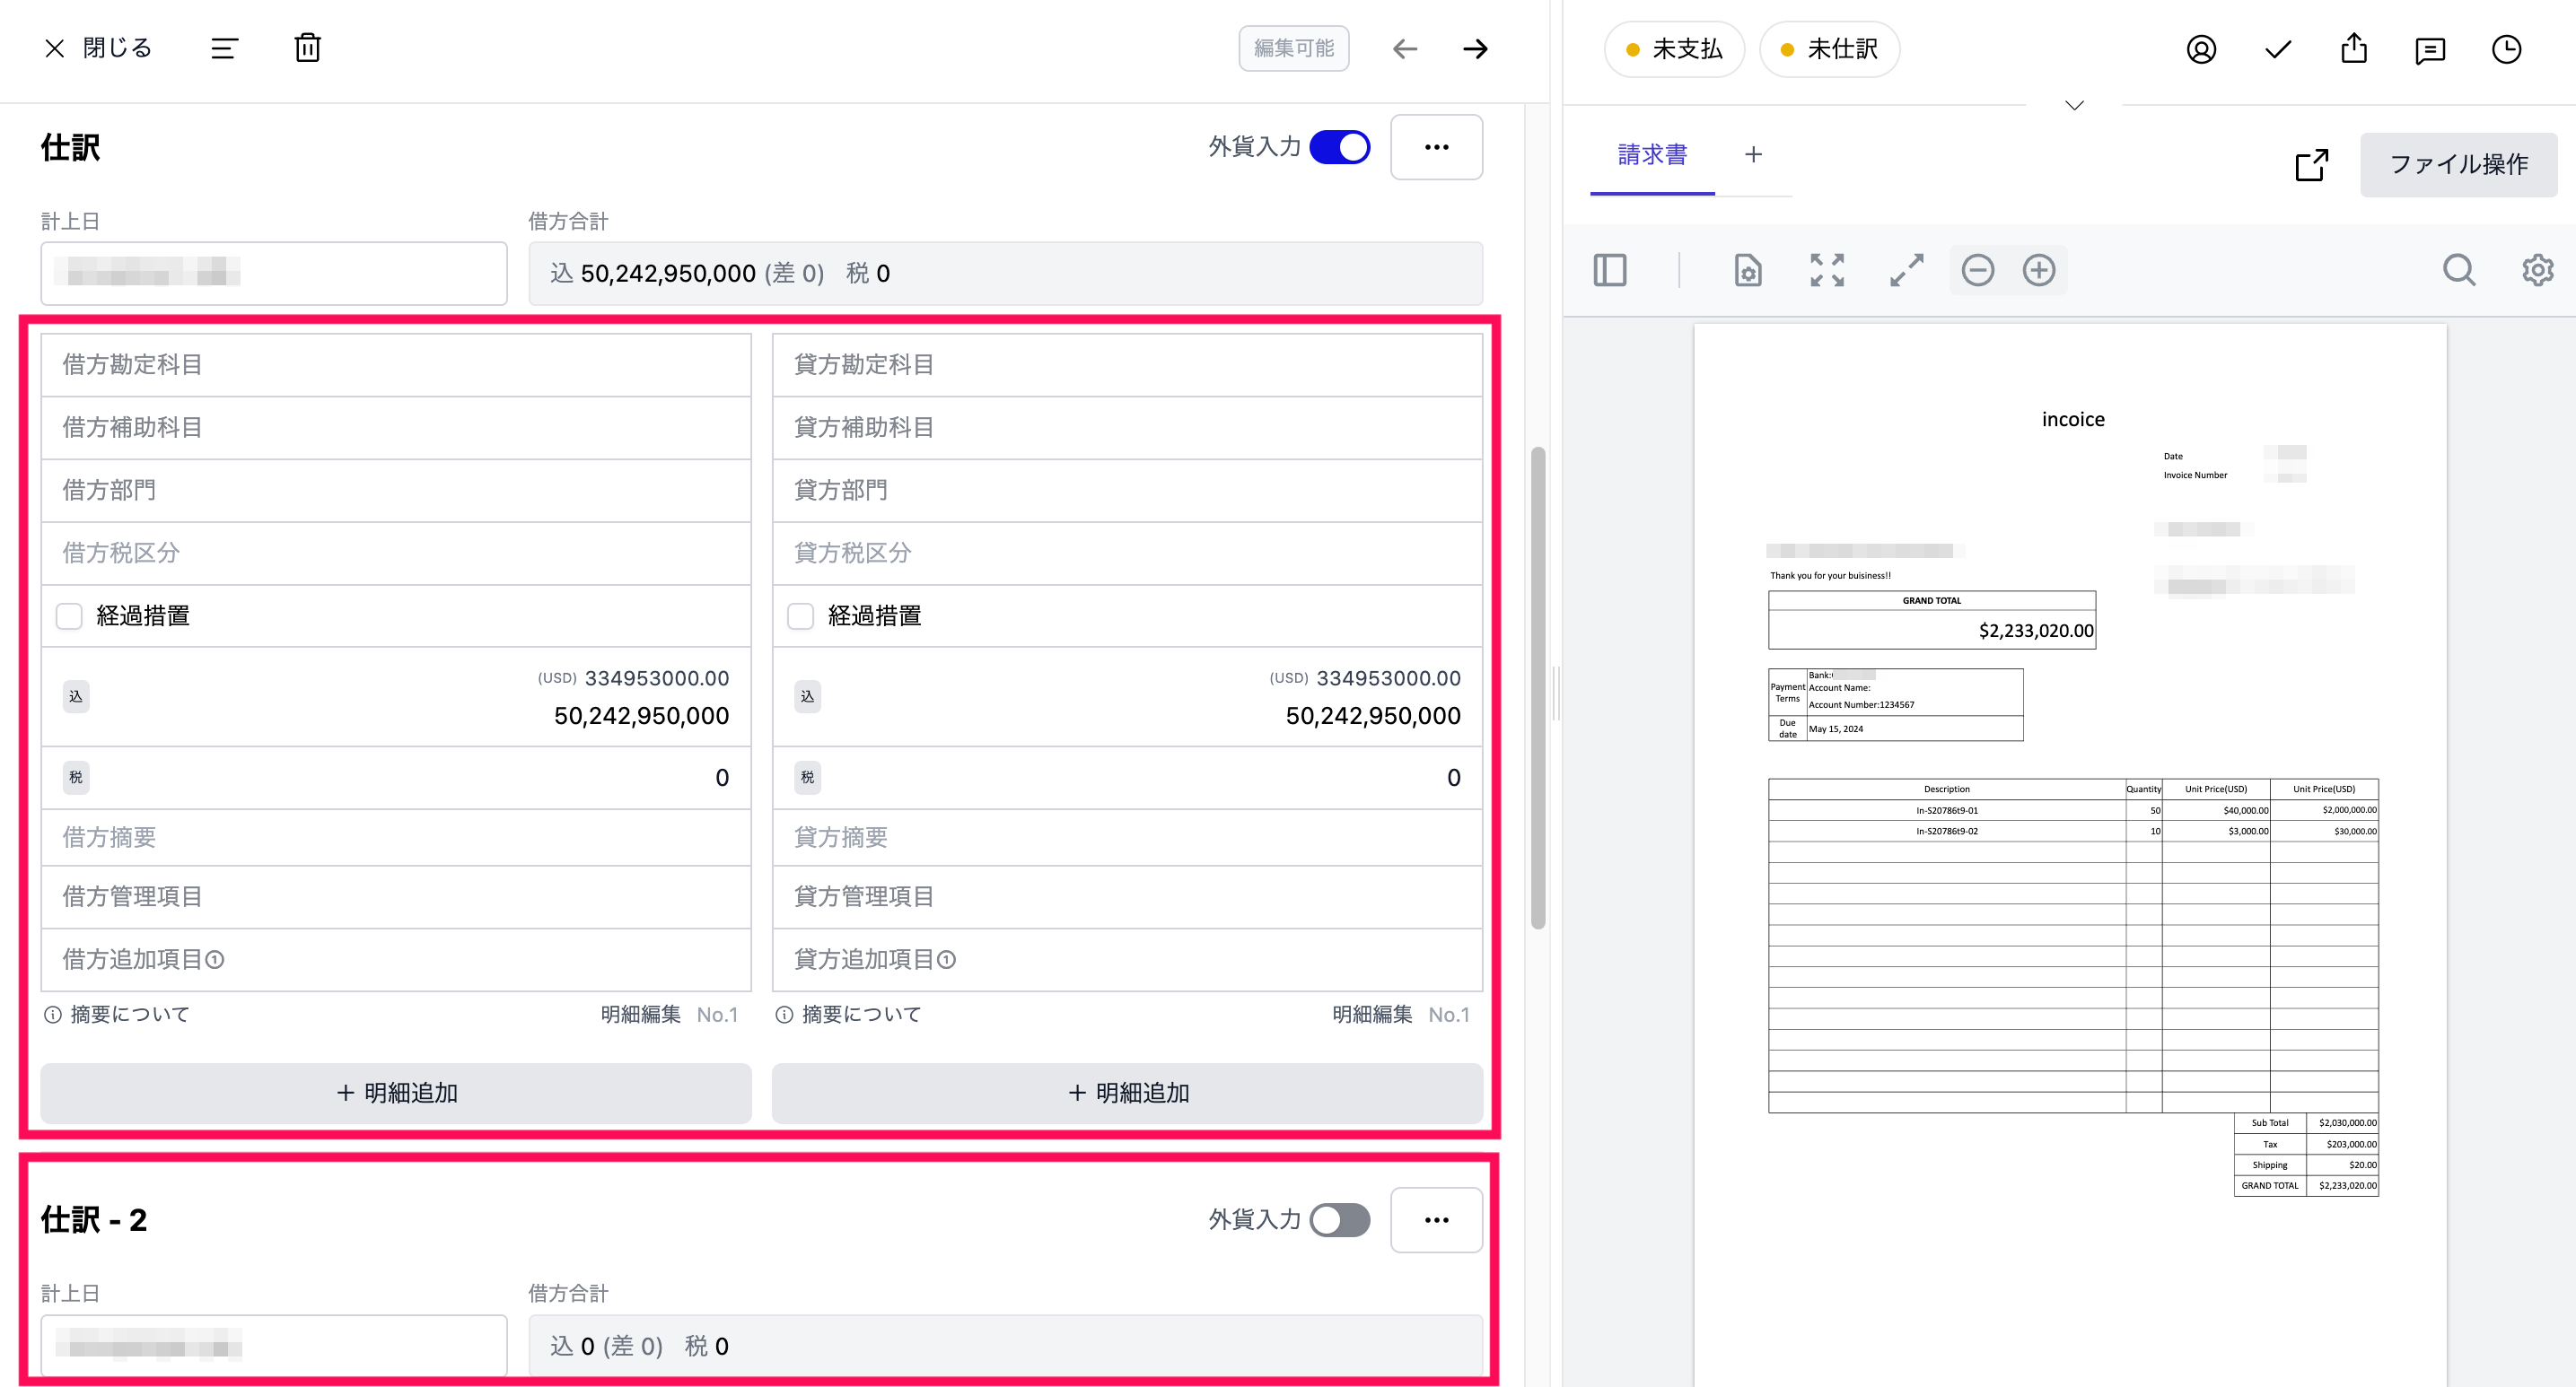Screen dimensions: 2576x1387
Task: Search within the document viewer
Action: pos(2459,270)
